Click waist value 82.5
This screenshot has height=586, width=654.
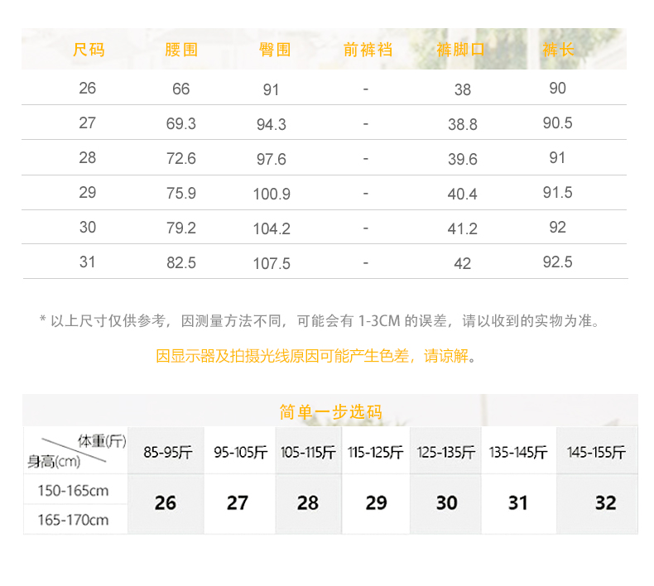click(181, 263)
